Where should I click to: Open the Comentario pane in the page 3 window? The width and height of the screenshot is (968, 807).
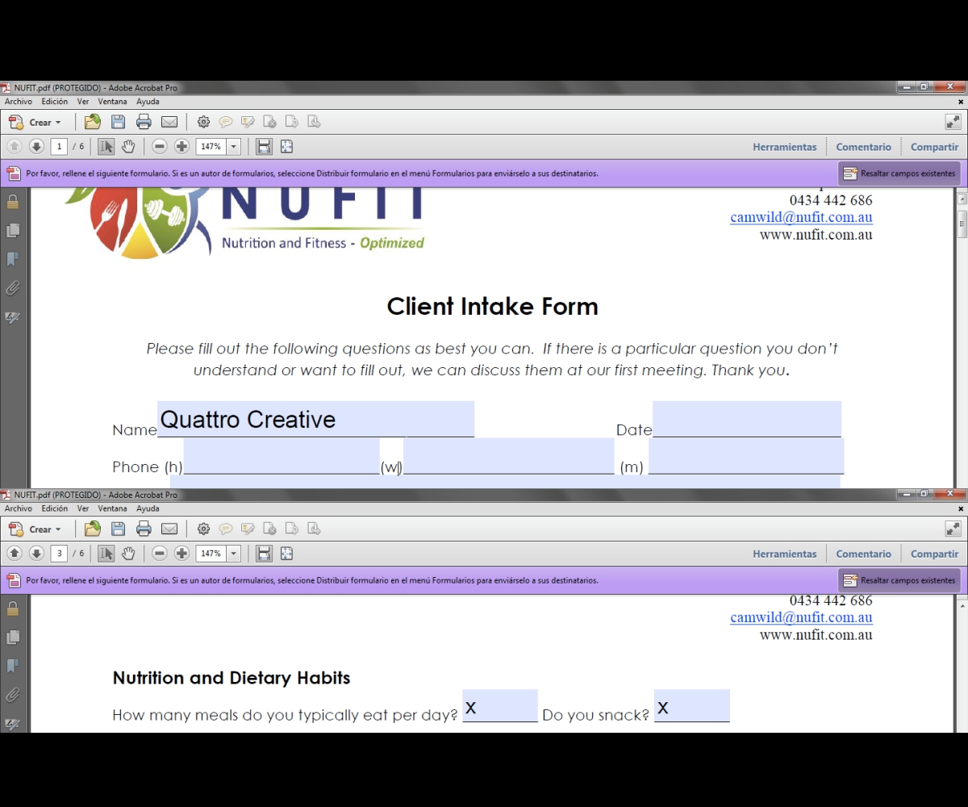(x=864, y=554)
